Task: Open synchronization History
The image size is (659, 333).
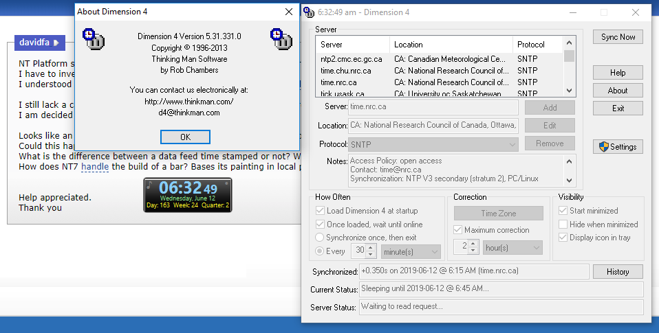Action: click(618, 272)
